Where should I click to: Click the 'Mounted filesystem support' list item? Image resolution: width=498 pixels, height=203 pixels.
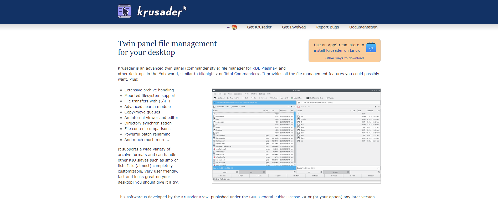point(150,96)
